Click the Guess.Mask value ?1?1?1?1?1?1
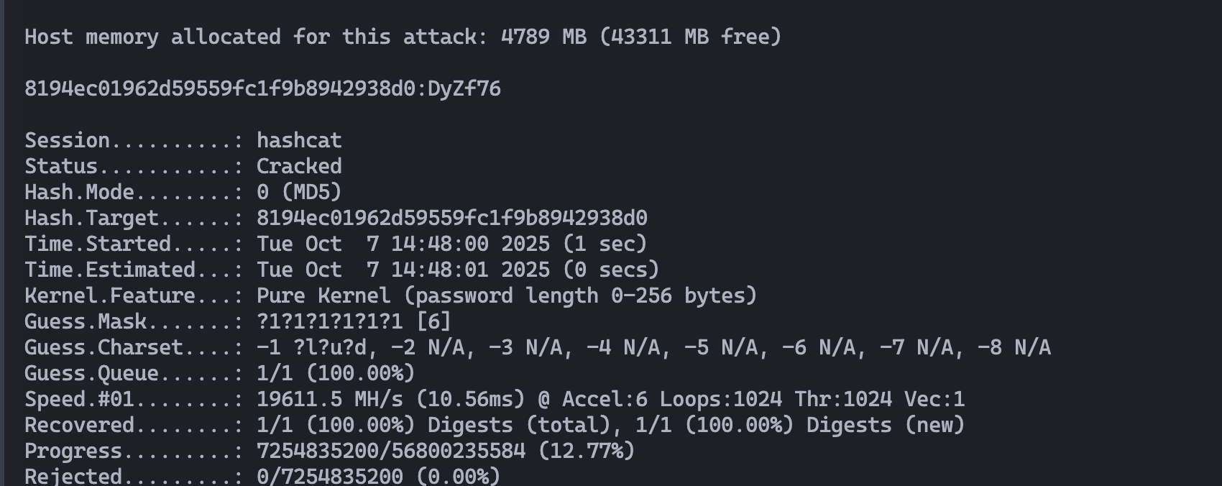The height and width of the screenshot is (486, 1222). pos(329,321)
